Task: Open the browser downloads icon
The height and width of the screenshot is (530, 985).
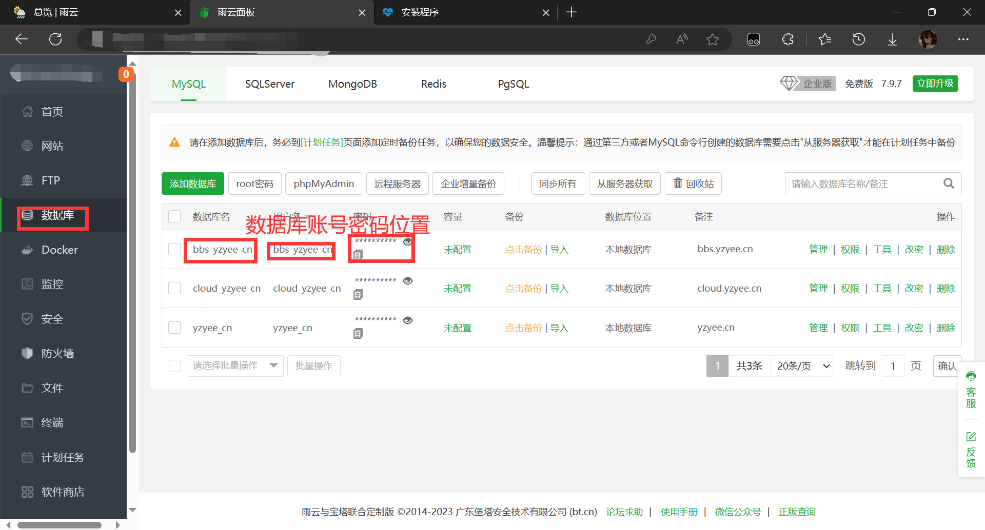Action: [x=892, y=39]
